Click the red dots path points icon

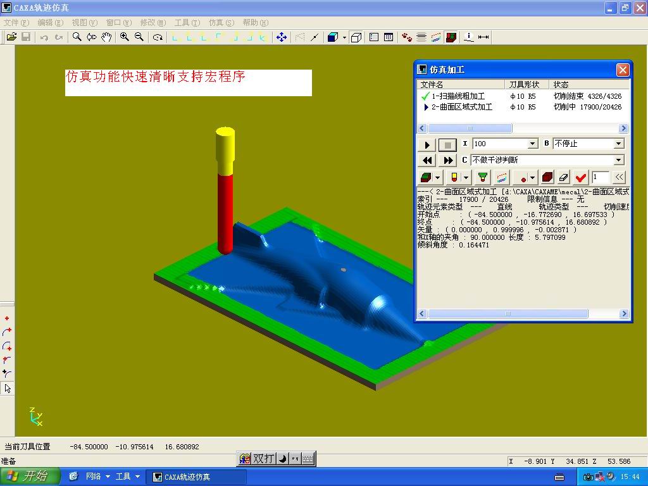[x=407, y=37]
